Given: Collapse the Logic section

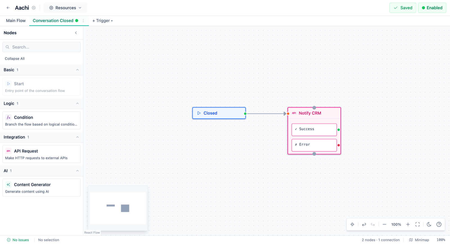Looking at the screenshot, I should click(41, 104).
